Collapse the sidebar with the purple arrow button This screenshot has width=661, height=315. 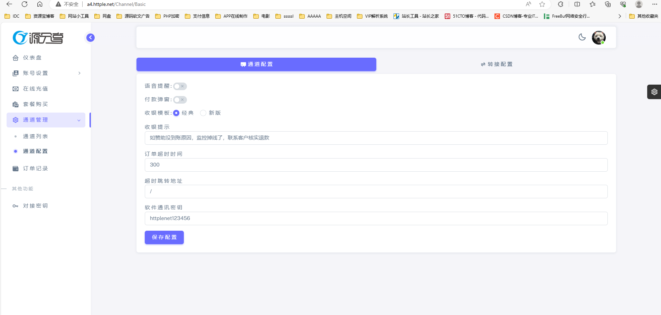point(91,38)
